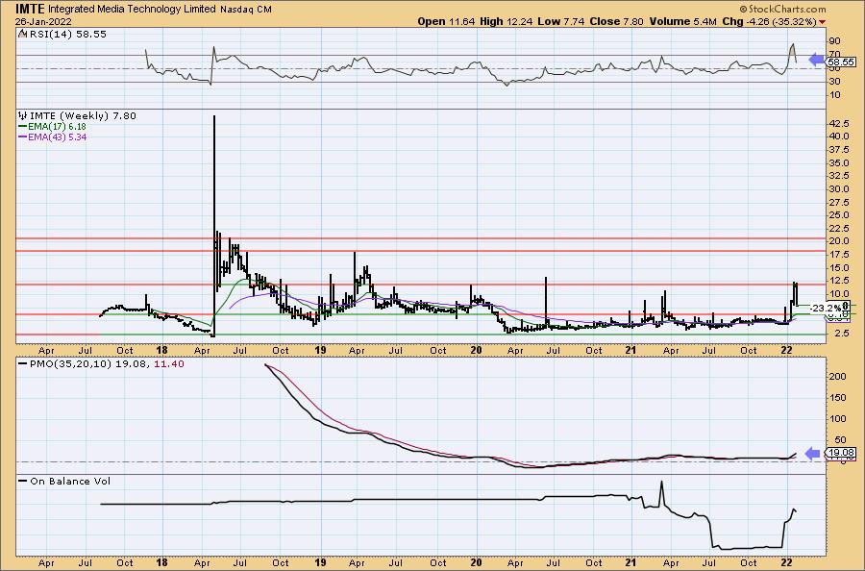This screenshot has width=865, height=571.
Task: Click the 200 level on the PMO axis
Action: pos(837,376)
